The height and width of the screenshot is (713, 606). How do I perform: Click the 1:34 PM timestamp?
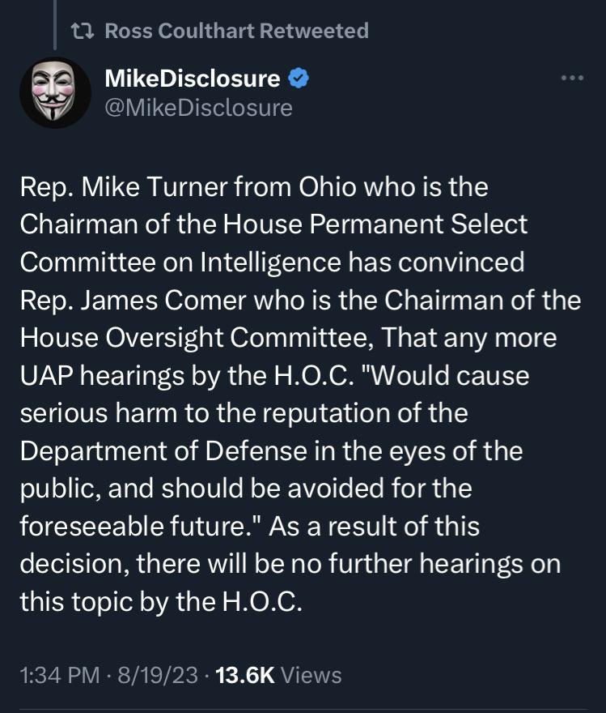click(59, 675)
